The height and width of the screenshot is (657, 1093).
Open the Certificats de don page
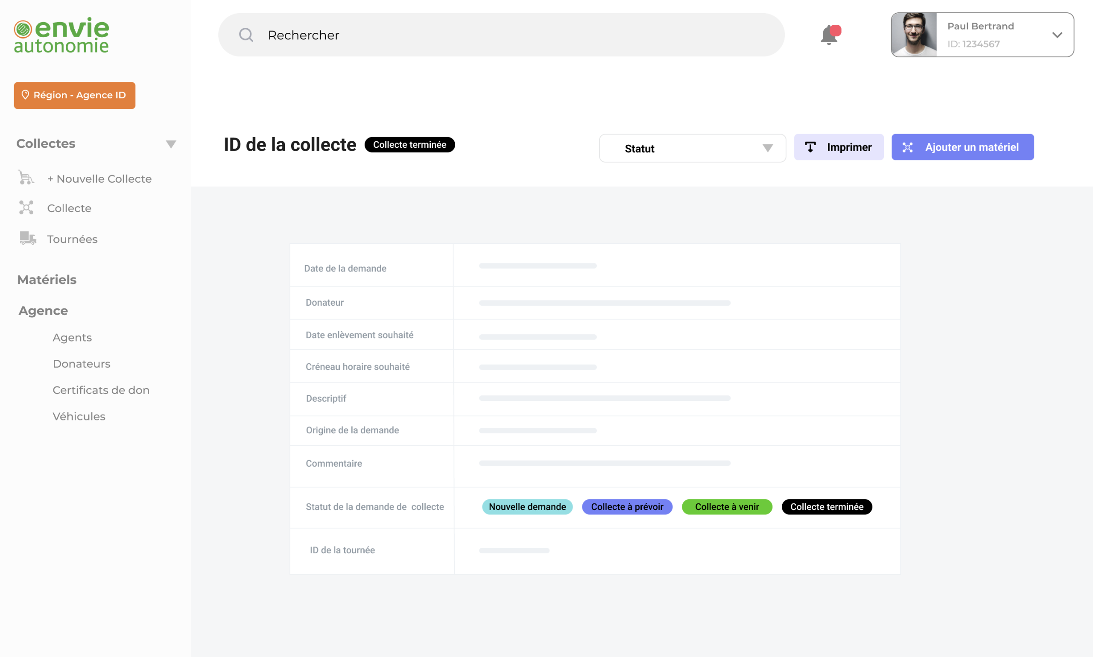coord(101,390)
